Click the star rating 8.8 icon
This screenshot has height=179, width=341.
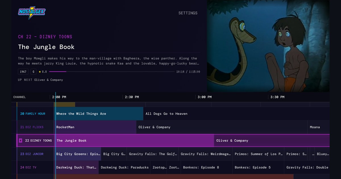click(x=40, y=72)
